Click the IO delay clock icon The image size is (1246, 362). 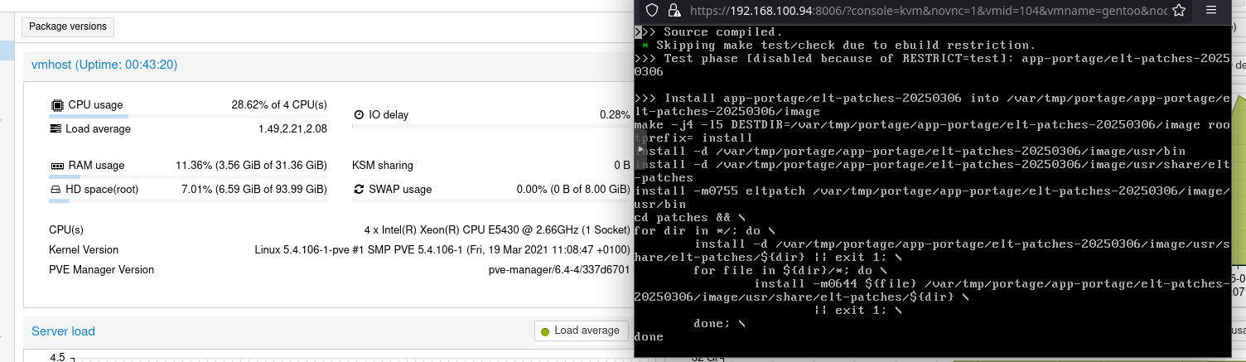click(359, 115)
